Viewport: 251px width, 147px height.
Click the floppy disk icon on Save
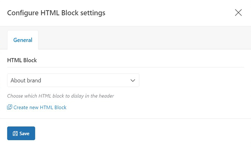(x=15, y=133)
